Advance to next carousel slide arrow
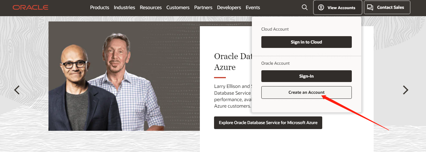 click(x=406, y=90)
